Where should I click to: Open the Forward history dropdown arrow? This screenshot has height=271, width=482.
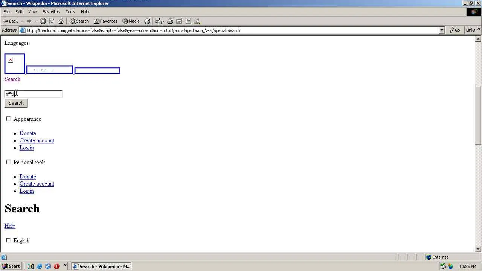36,21
